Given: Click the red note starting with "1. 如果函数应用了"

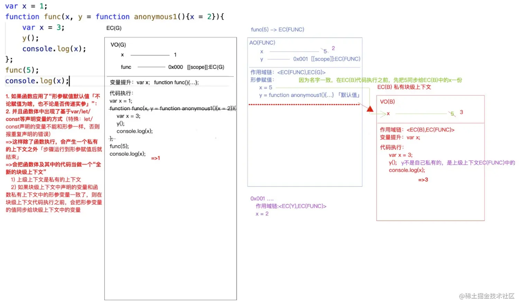Looking at the screenshot, I should pos(53,100).
